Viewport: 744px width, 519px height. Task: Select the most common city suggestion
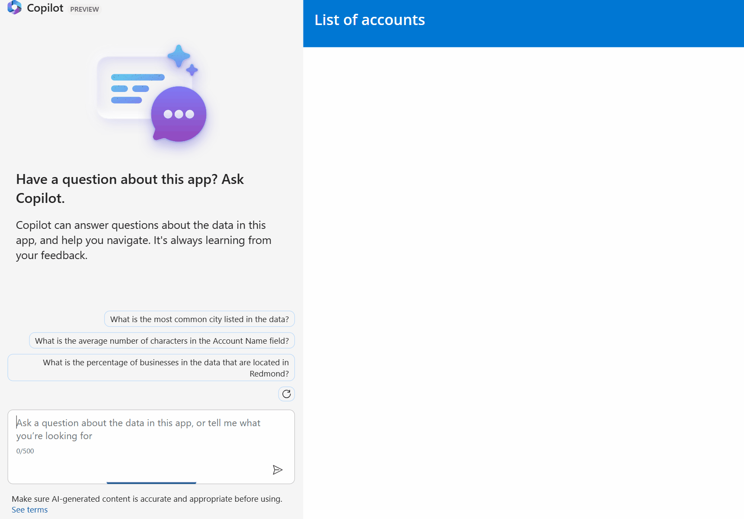(199, 319)
